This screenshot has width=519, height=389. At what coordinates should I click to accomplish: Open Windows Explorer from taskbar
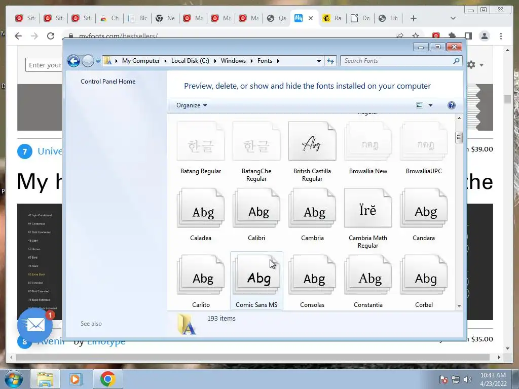(x=45, y=379)
